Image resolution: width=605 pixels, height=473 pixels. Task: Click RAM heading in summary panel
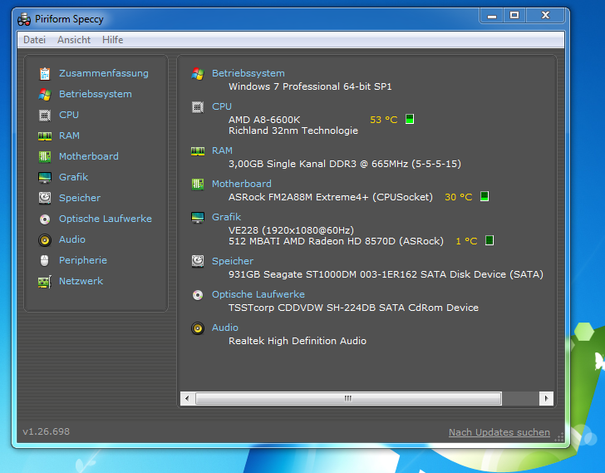tap(222, 150)
